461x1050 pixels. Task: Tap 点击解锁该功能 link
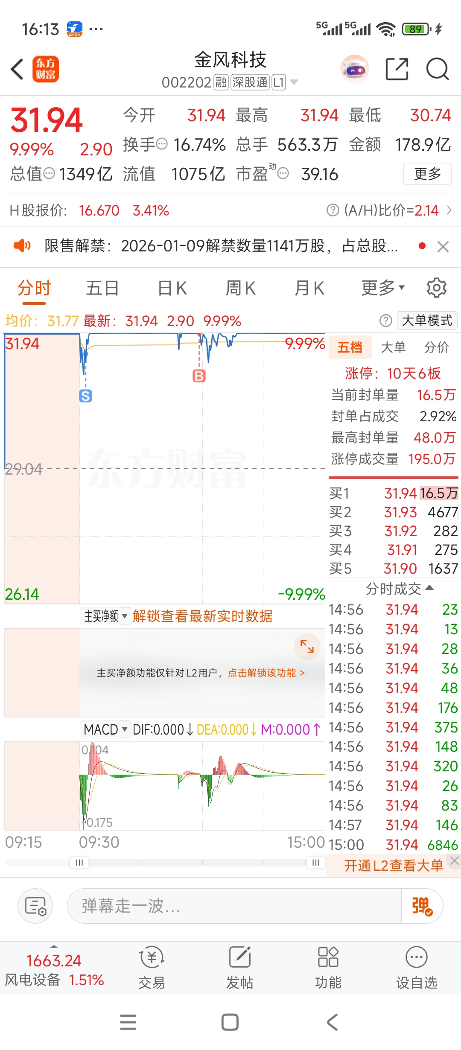click(x=266, y=673)
